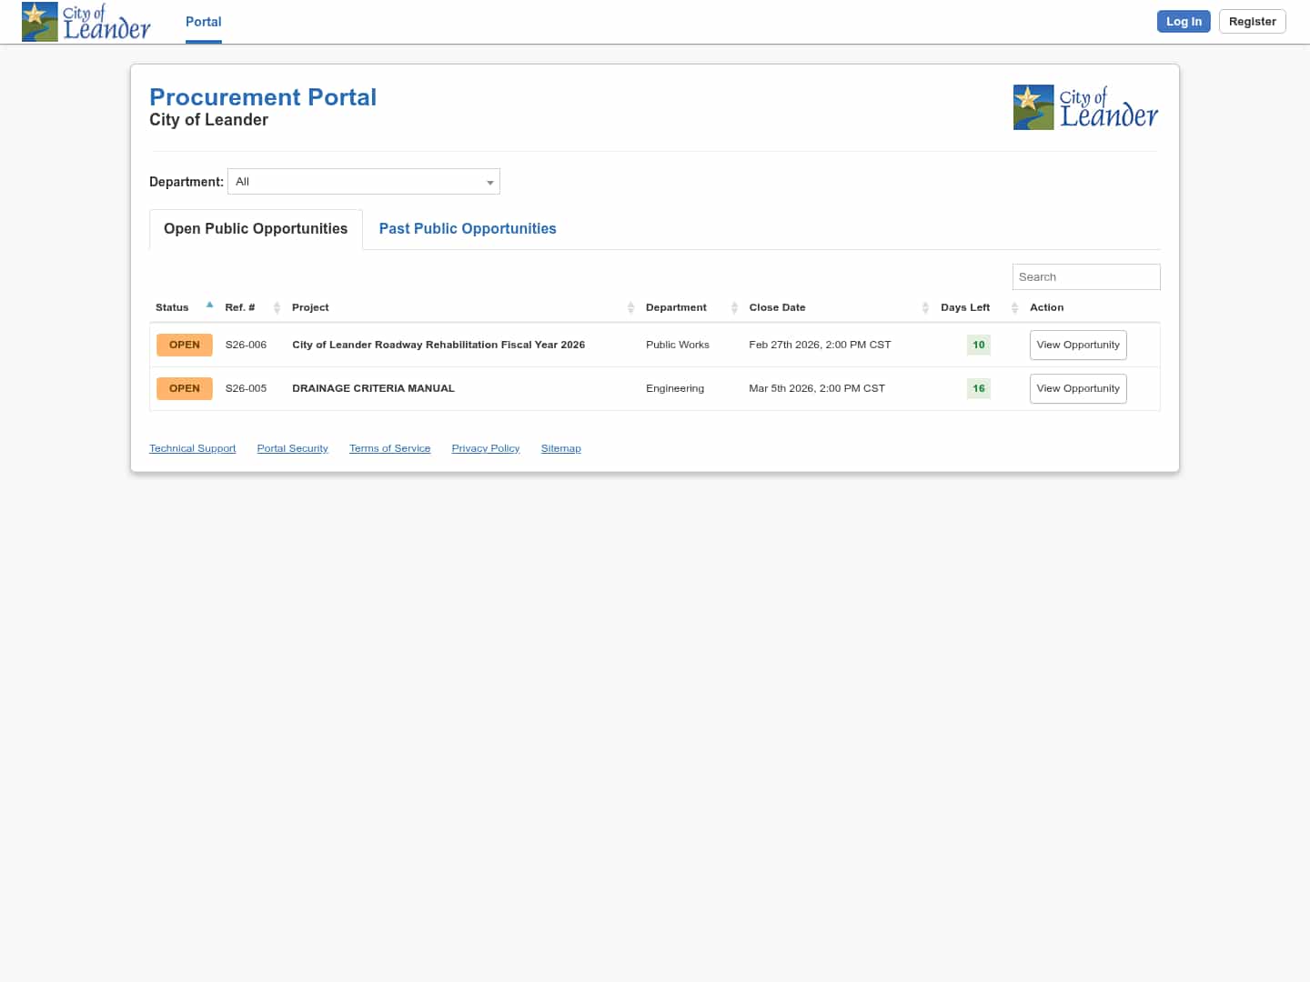Click inside the Search field
Image resolution: width=1310 pixels, height=982 pixels.
pyautogui.click(x=1085, y=276)
